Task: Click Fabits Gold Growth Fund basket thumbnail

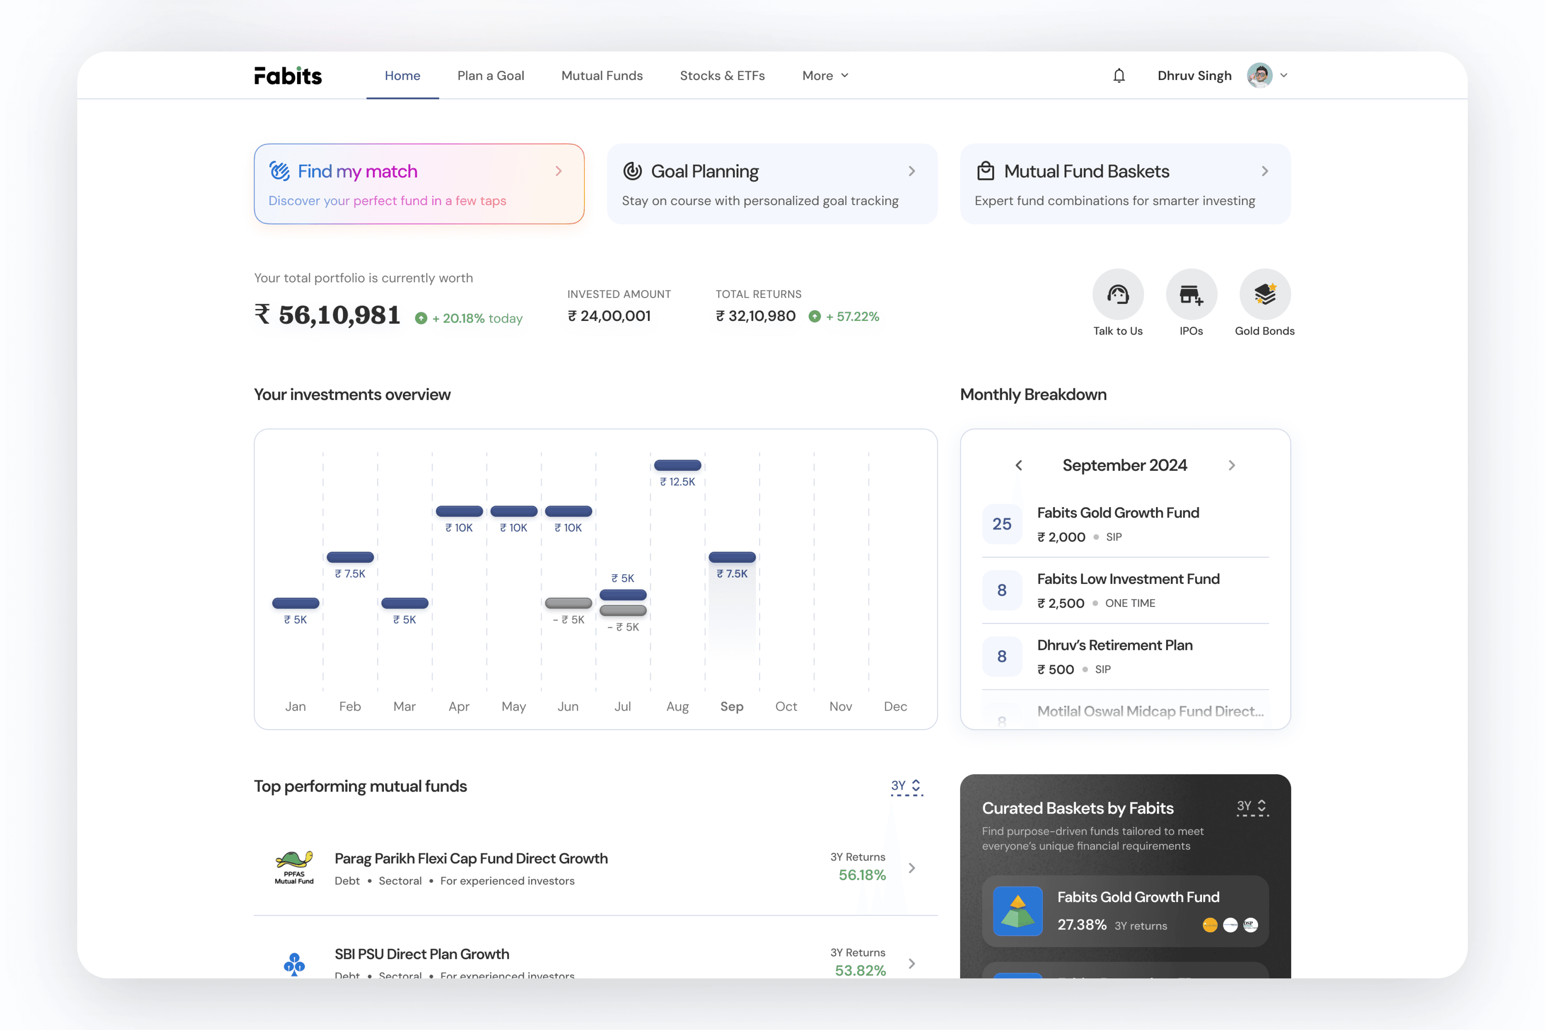Action: 1017,911
